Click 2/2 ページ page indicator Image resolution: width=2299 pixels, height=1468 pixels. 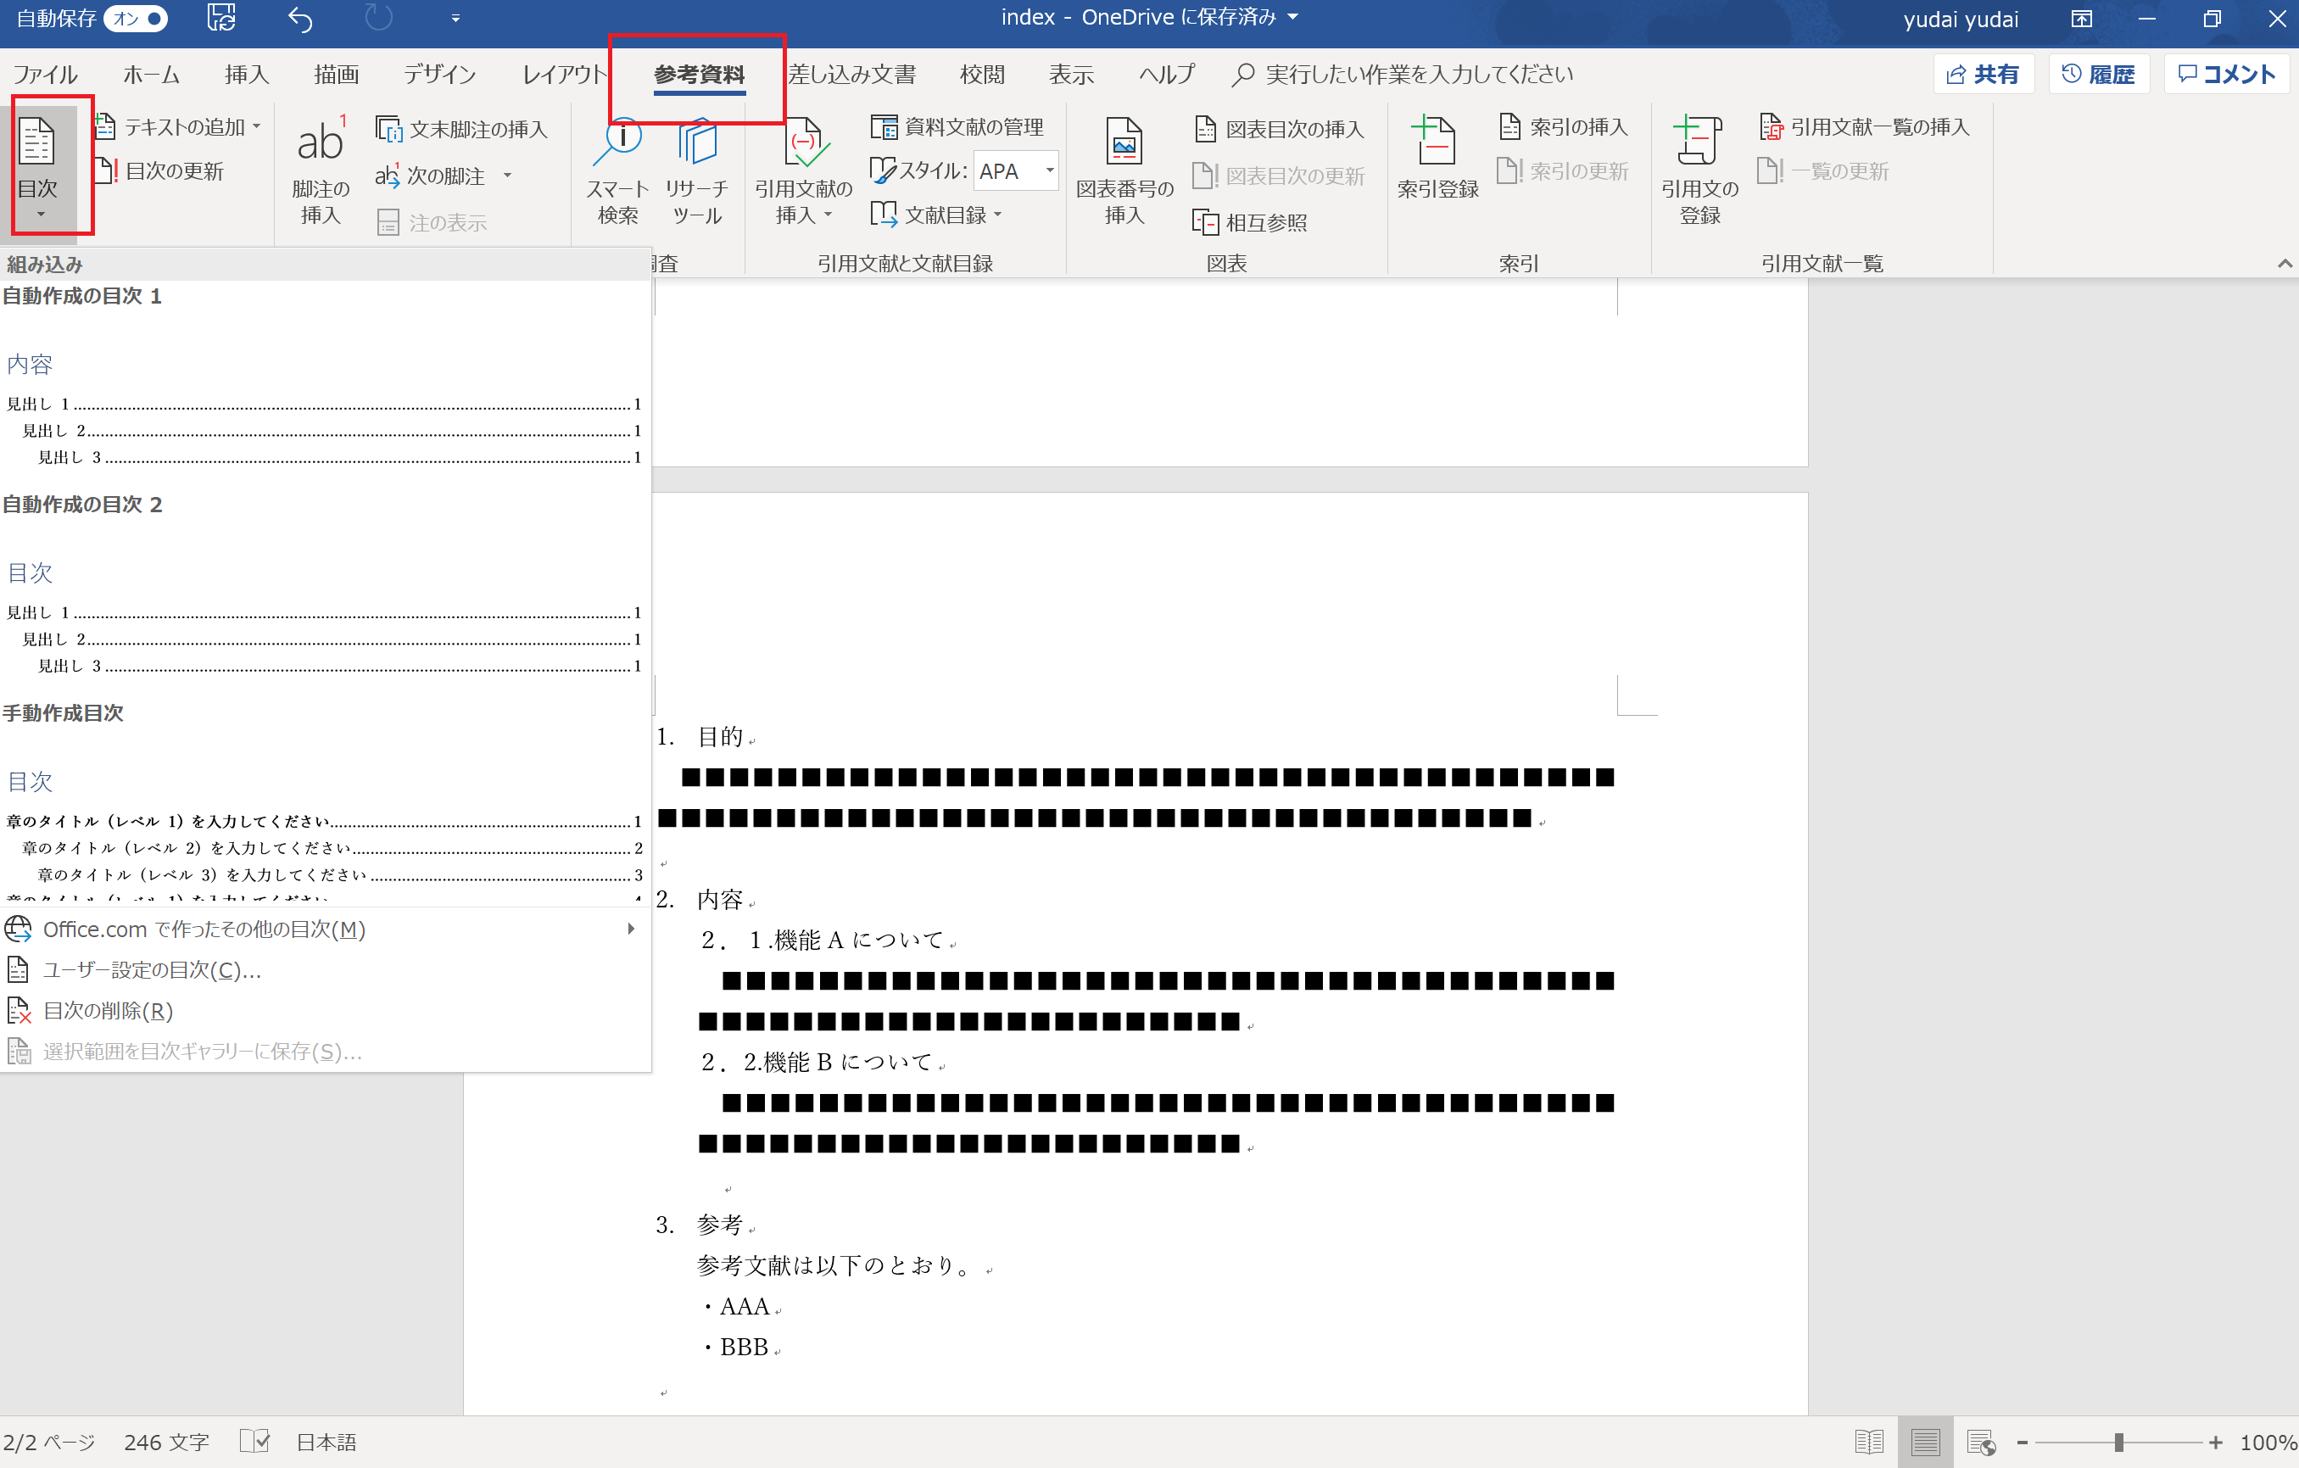[48, 1443]
